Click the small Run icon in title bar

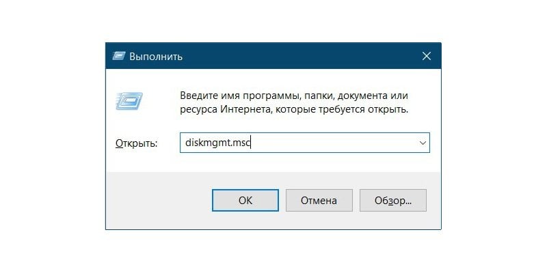point(118,56)
